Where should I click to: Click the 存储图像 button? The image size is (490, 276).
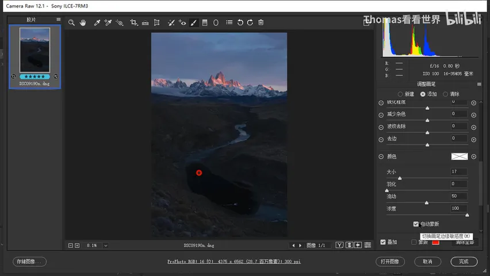30,262
